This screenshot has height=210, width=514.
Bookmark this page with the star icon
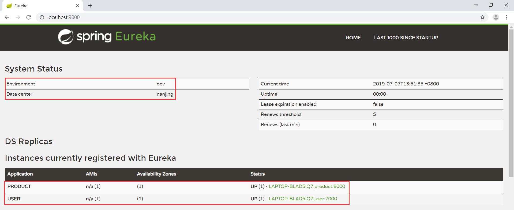tap(482, 17)
